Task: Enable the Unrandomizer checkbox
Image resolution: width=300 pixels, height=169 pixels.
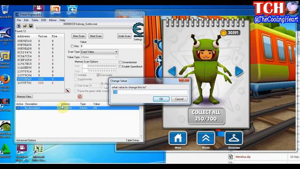Action: (120, 62)
